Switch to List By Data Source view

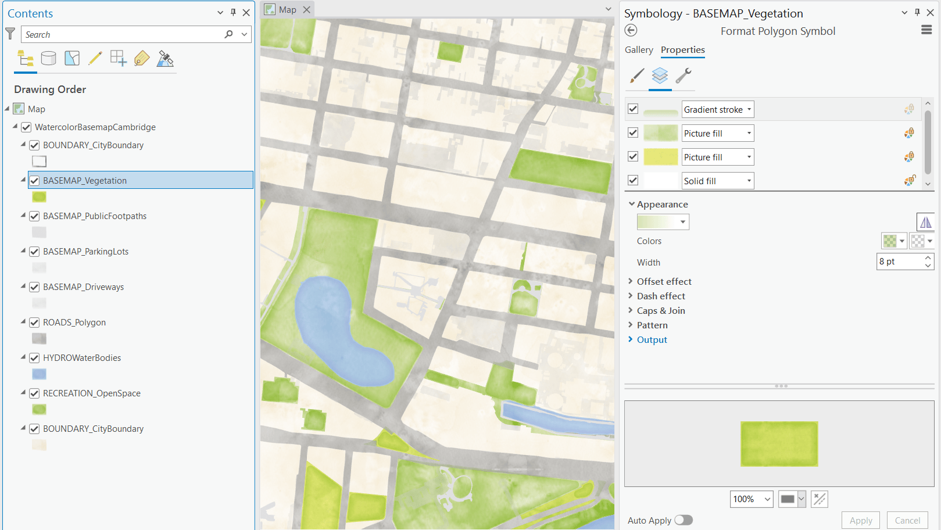(48, 58)
